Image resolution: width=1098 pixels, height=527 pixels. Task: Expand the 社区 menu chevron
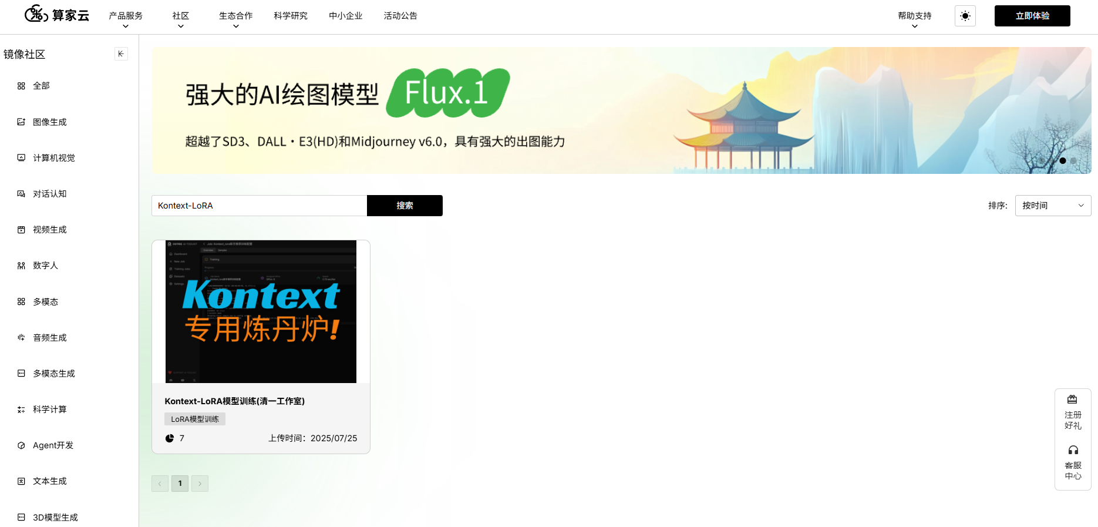click(x=181, y=26)
